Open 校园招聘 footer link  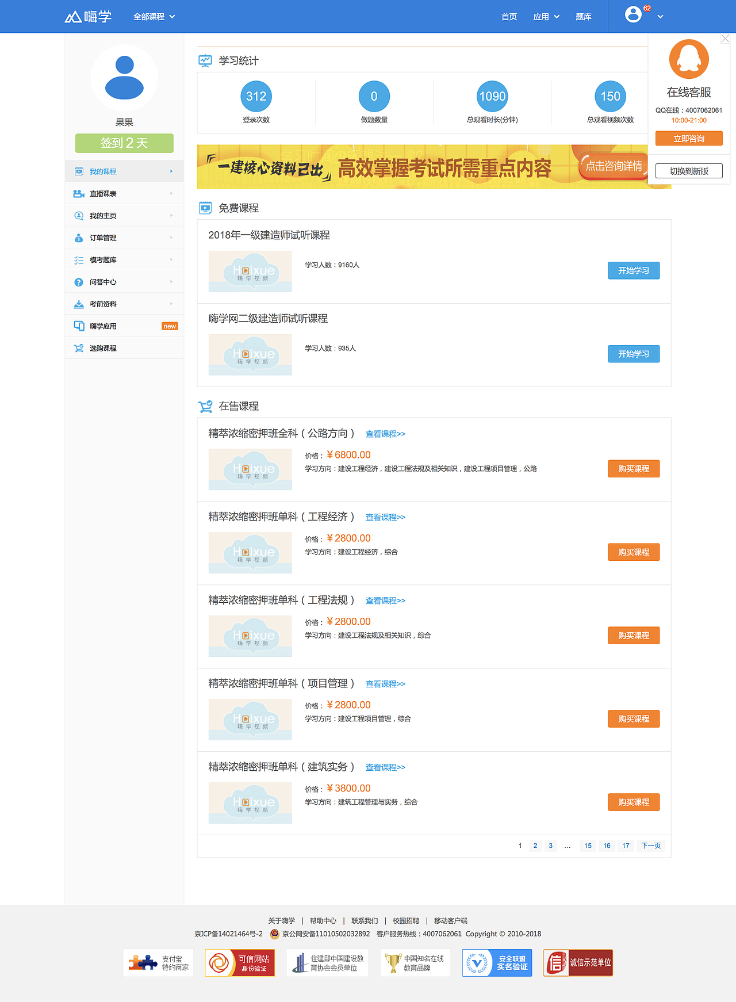tap(406, 921)
